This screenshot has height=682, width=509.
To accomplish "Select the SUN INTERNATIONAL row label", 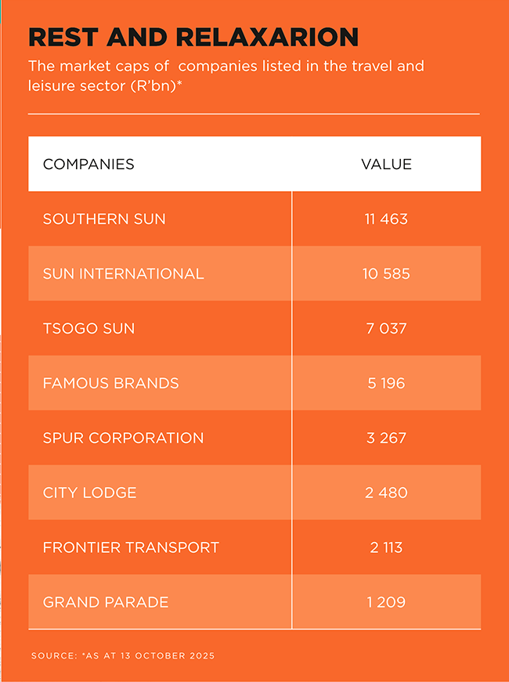I will pos(123,274).
